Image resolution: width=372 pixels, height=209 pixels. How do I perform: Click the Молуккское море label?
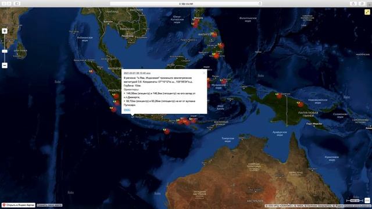[219, 87]
